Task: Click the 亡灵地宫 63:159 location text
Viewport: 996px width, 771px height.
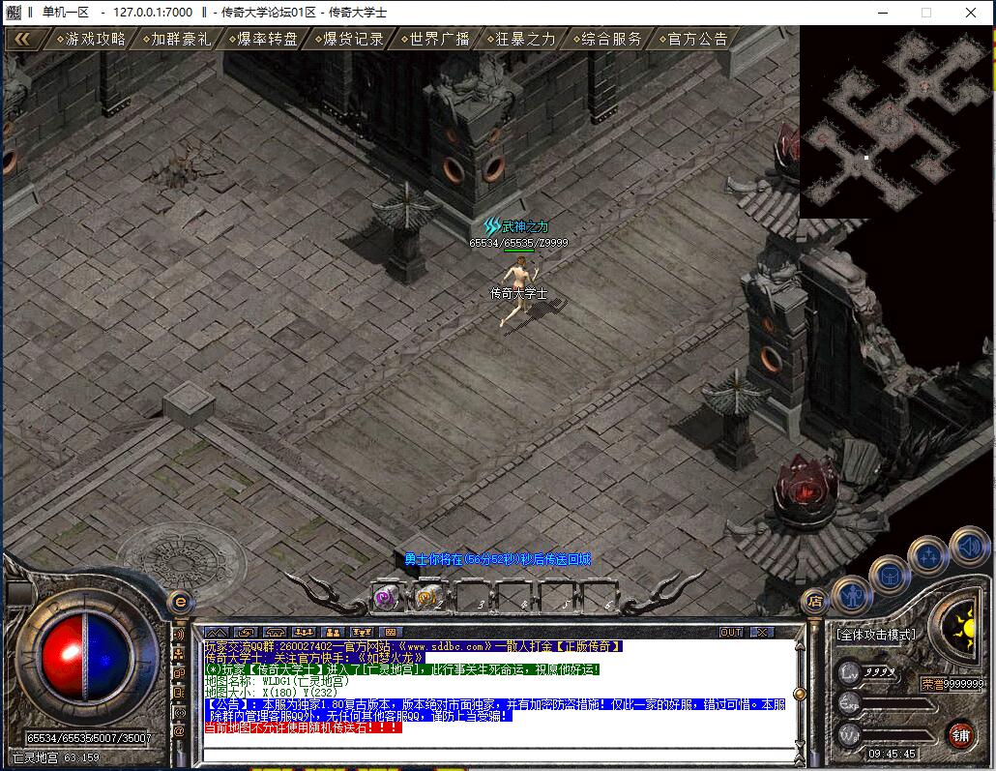Action: coord(56,757)
